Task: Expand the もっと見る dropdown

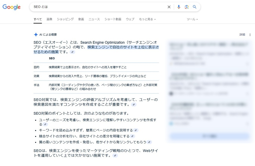Action: click(147, 19)
